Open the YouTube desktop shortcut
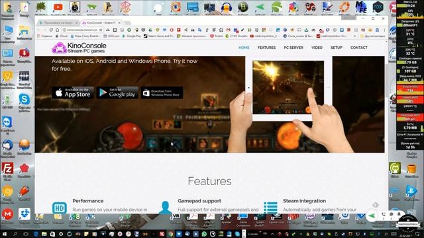 coord(58,7)
